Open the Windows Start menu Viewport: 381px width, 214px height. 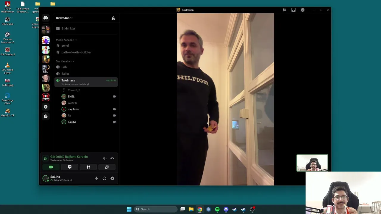[129, 209]
